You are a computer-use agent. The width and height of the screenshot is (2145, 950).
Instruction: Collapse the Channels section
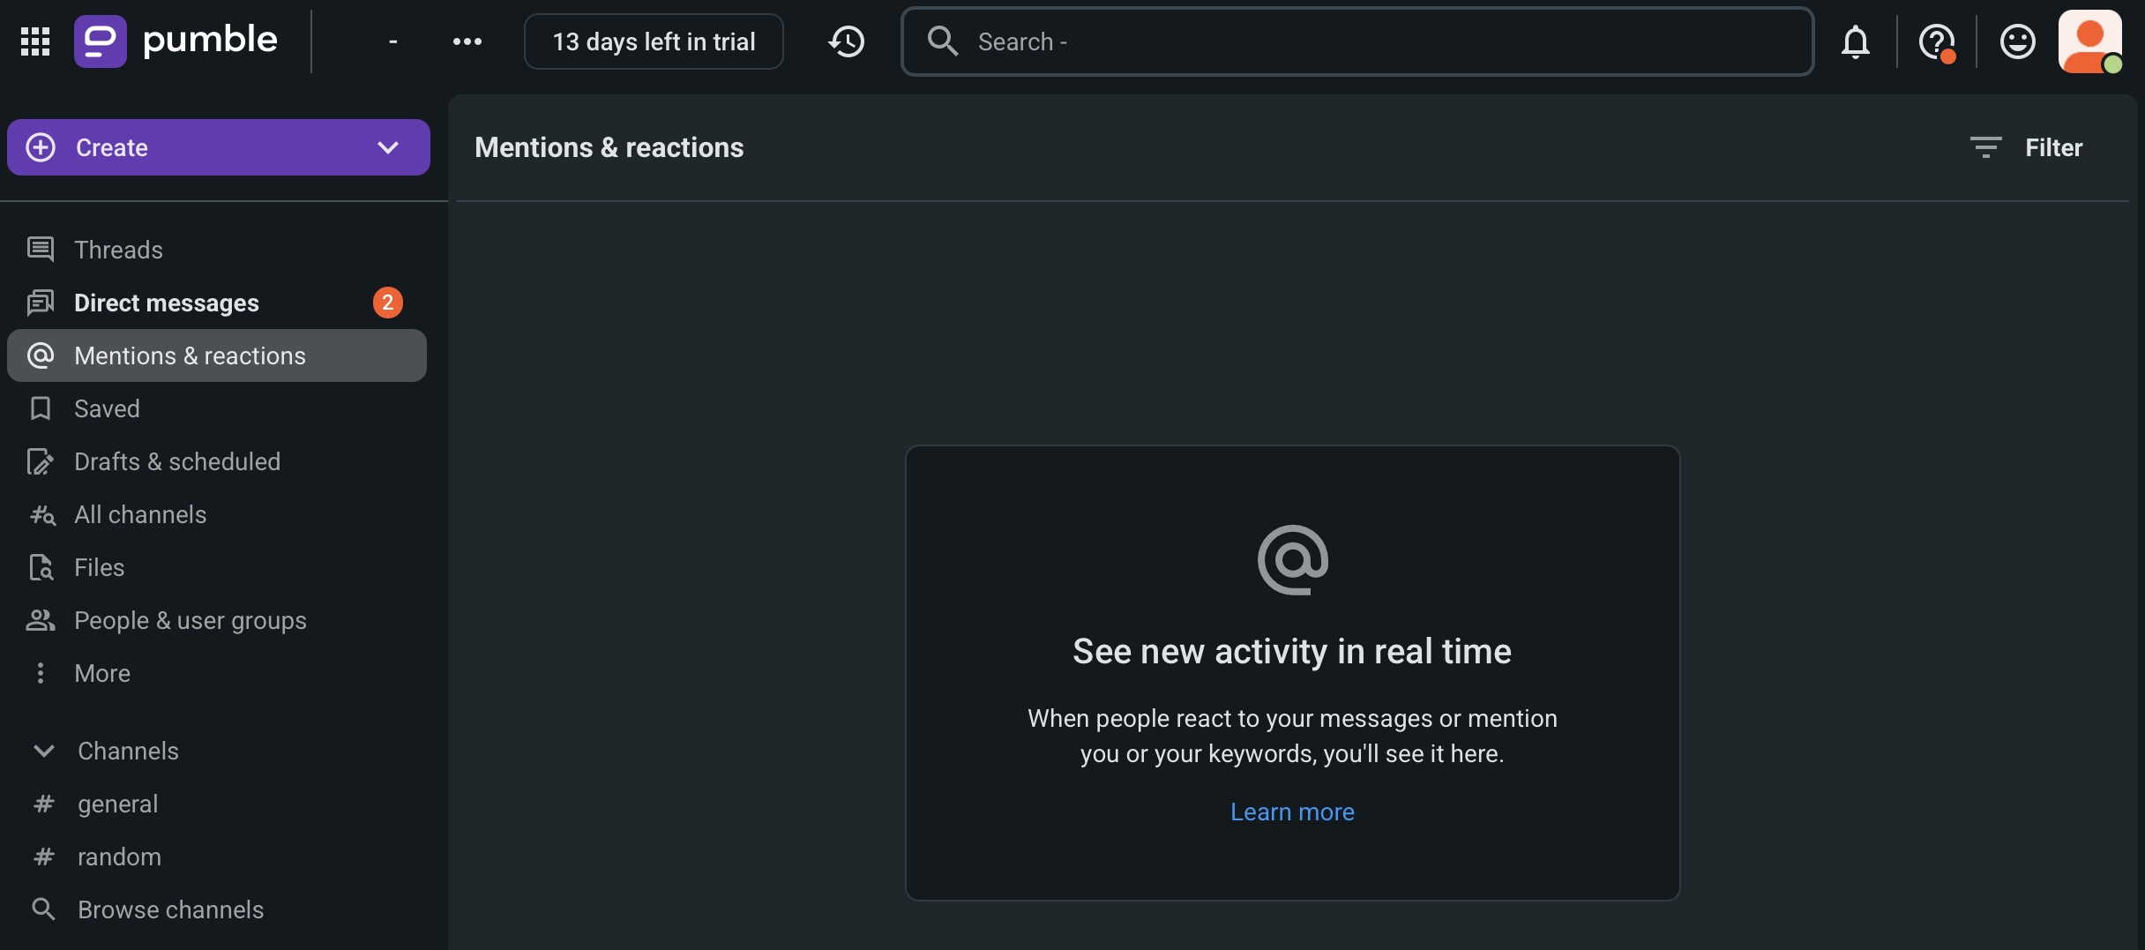point(44,751)
